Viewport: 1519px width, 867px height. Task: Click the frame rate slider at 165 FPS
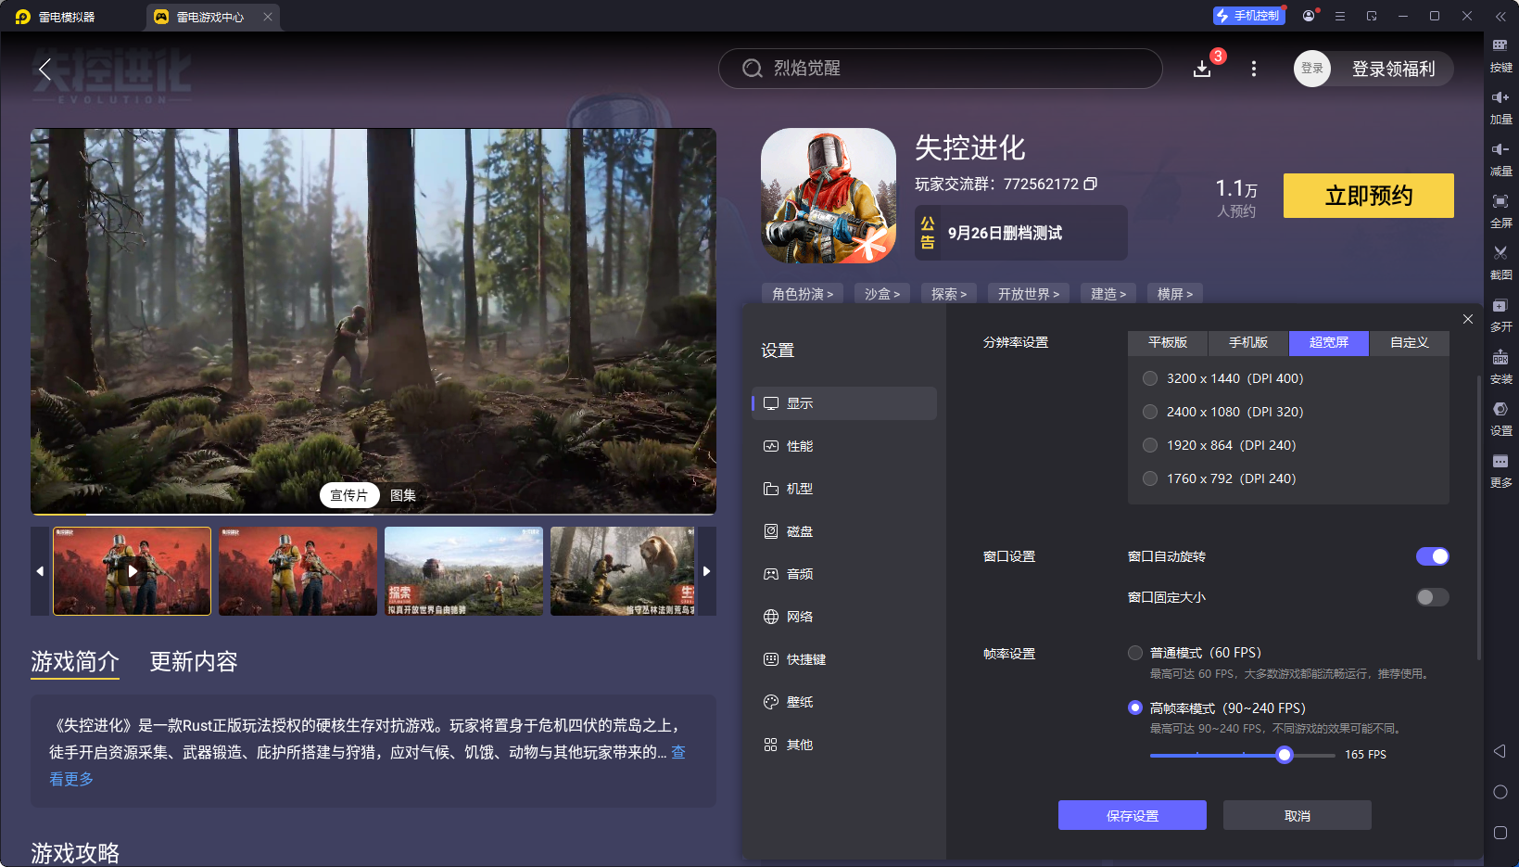tap(1284, 755)
